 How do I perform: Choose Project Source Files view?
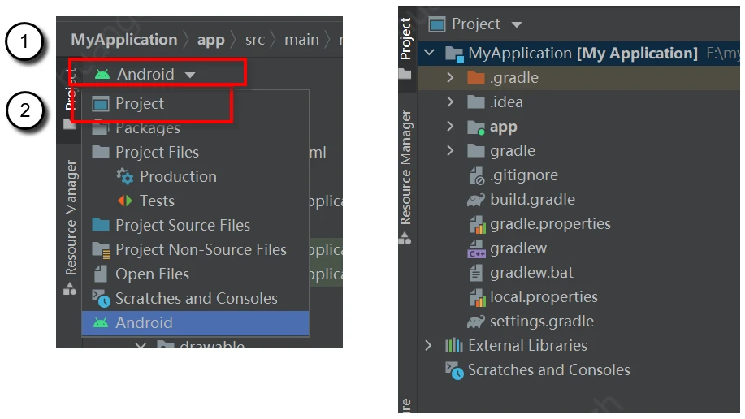click(195, 225)
